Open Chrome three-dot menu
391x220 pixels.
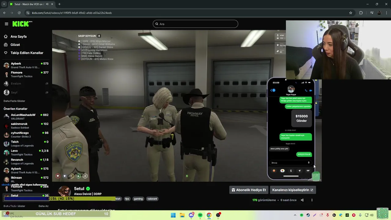tap(387, 13)
